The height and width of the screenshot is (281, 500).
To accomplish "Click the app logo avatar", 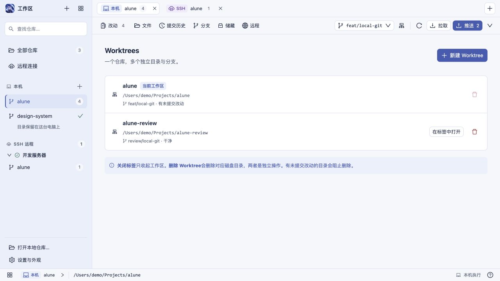I will coord(10,8).
